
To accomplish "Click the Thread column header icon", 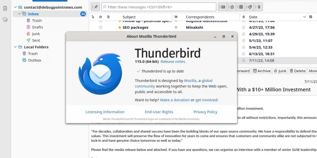I will pyautogui.click(x=93, y=17).
